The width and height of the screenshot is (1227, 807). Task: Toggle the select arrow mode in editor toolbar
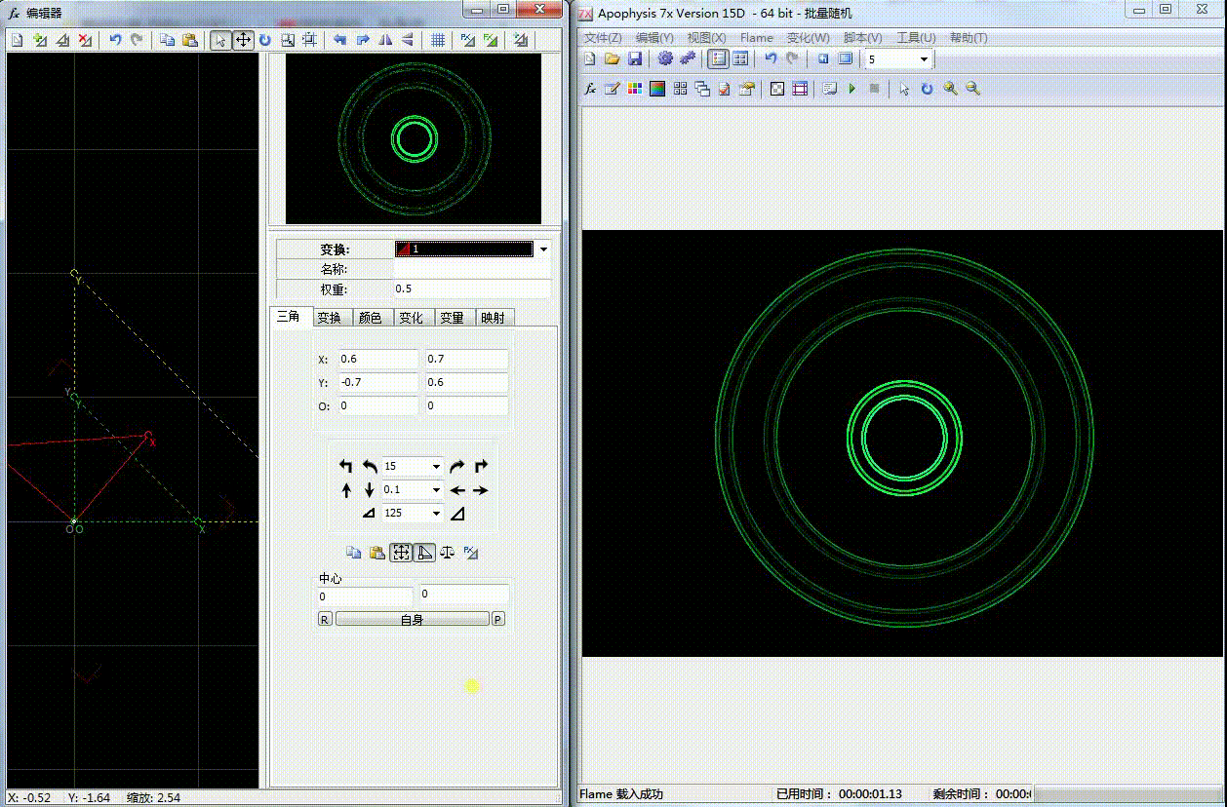[220, 40]
